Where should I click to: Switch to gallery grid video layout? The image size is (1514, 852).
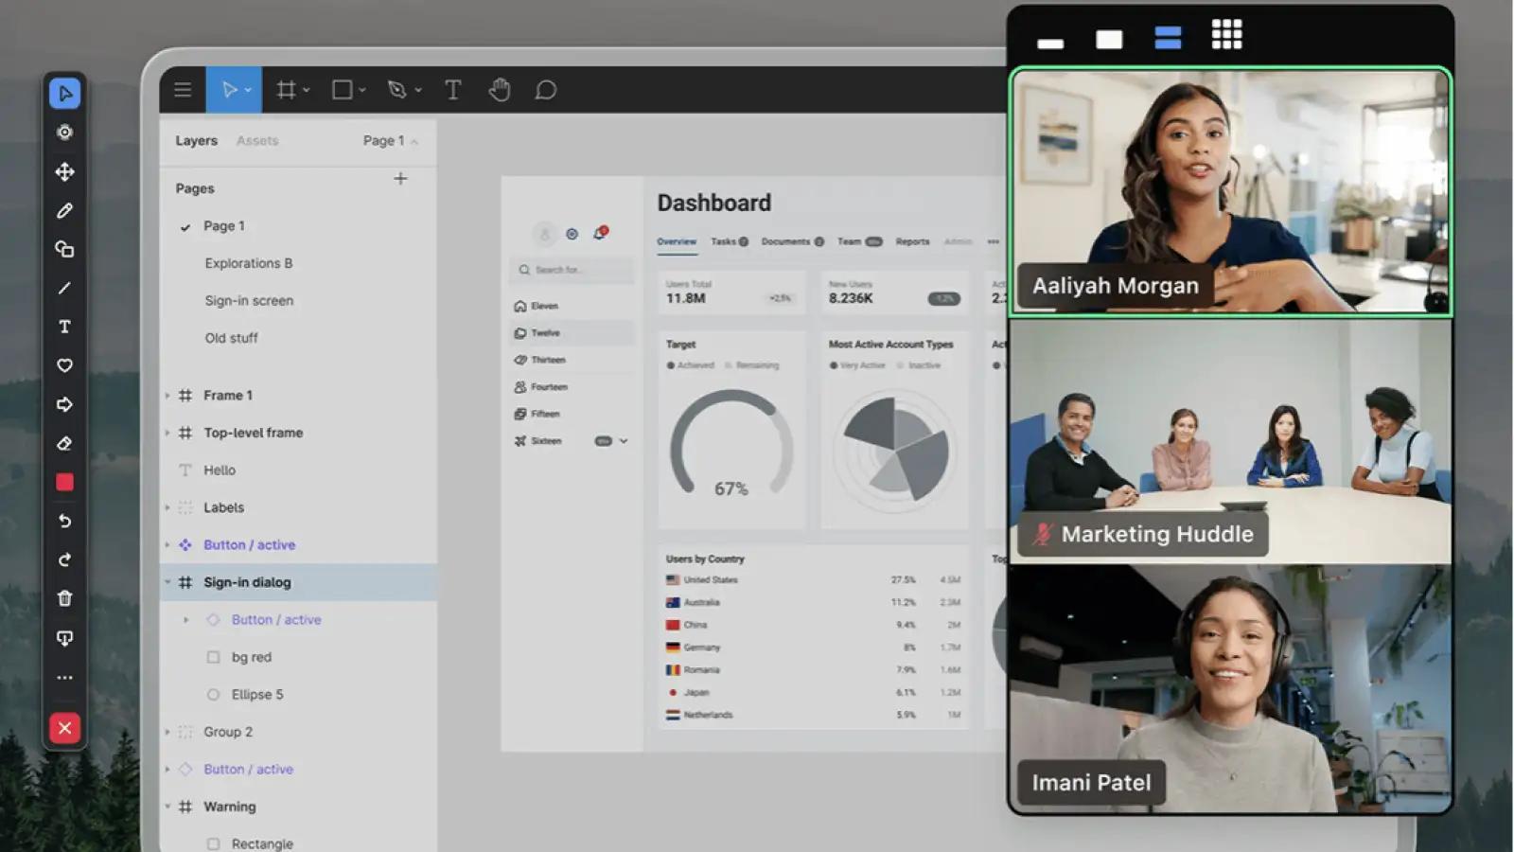(x=1227, y=35)
